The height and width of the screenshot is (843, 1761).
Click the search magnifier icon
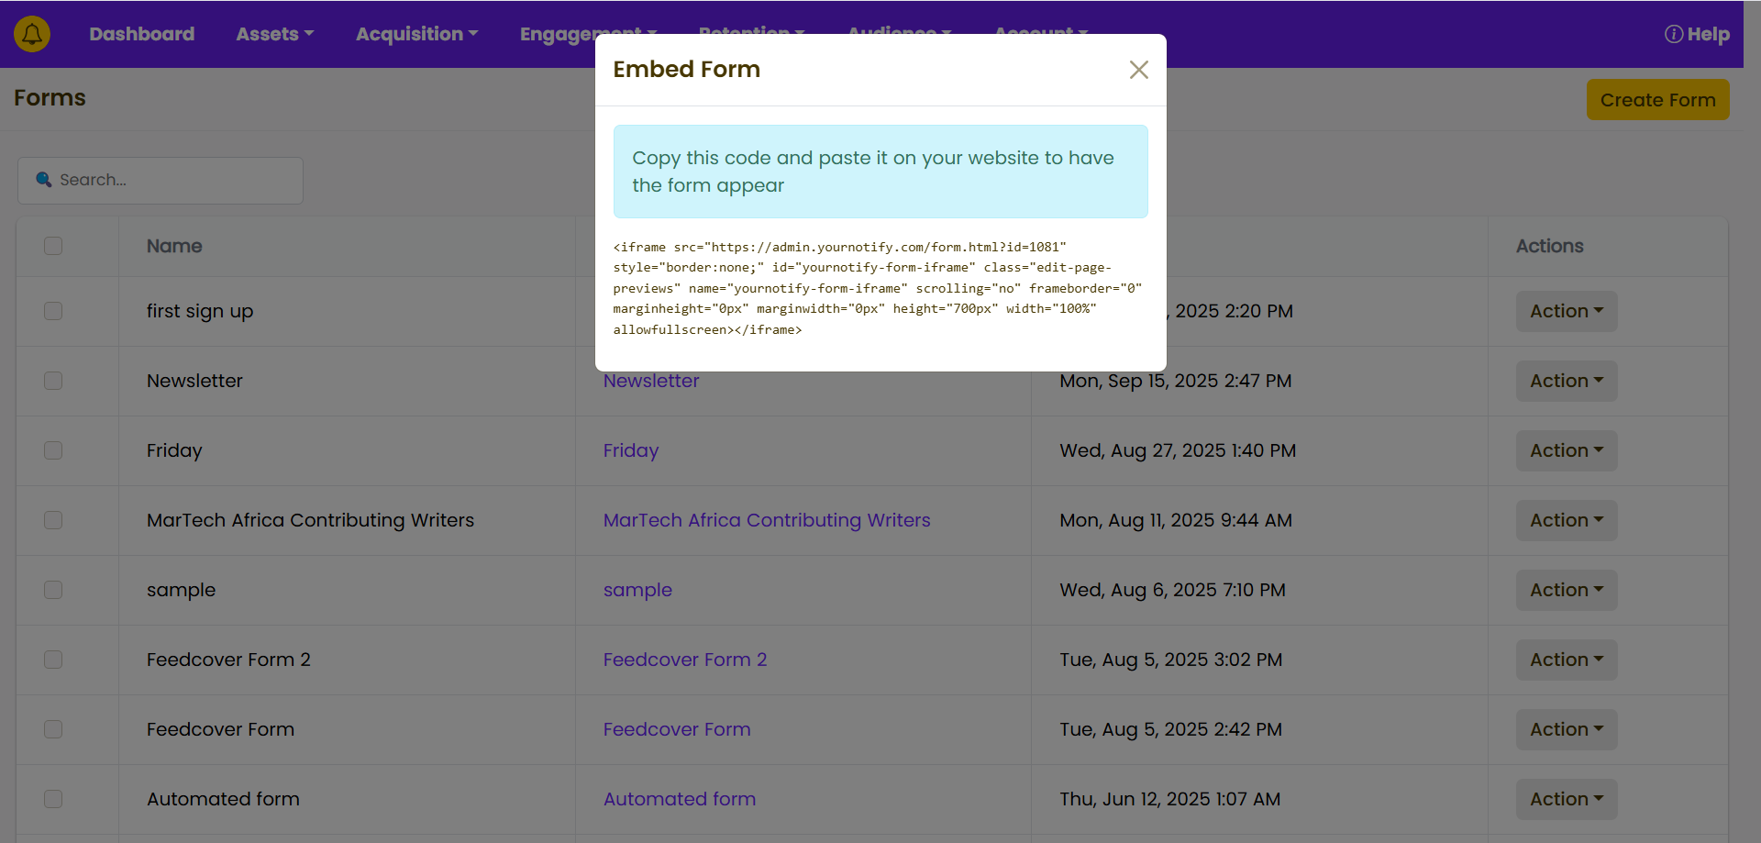43,180
